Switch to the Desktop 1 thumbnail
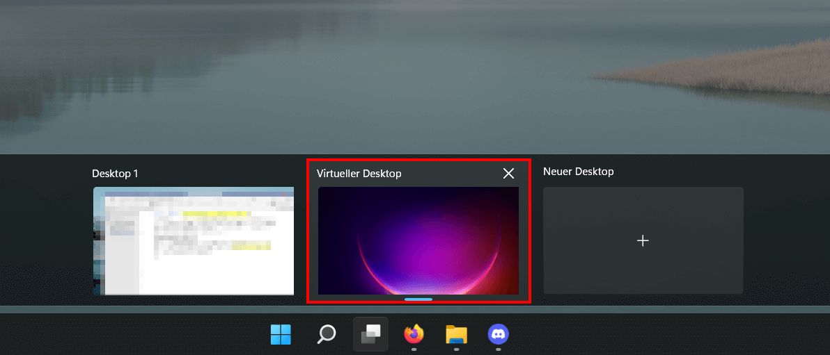The height and width of the screenshot is (355, 830). [194, 240]
